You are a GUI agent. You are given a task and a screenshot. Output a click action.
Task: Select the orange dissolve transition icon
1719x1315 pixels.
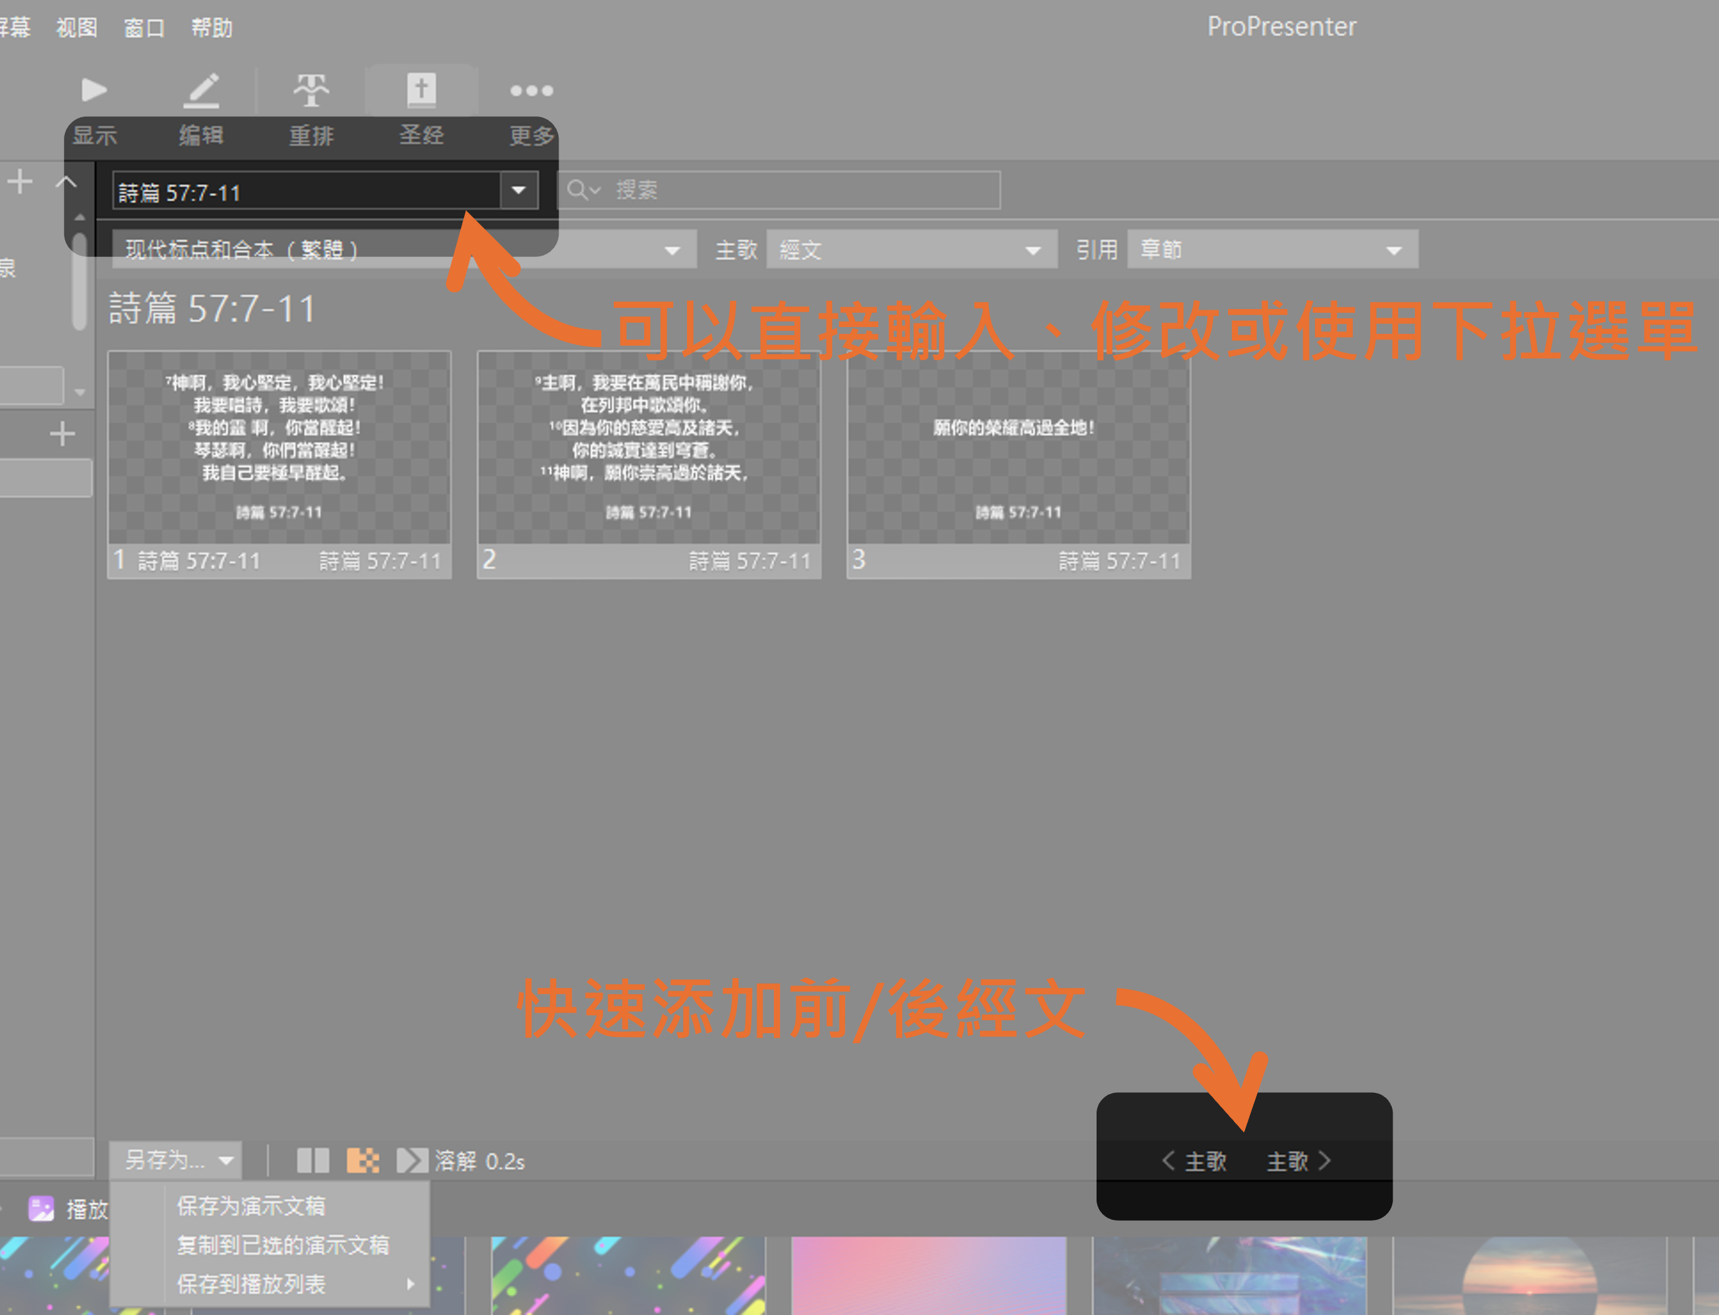363,1162
